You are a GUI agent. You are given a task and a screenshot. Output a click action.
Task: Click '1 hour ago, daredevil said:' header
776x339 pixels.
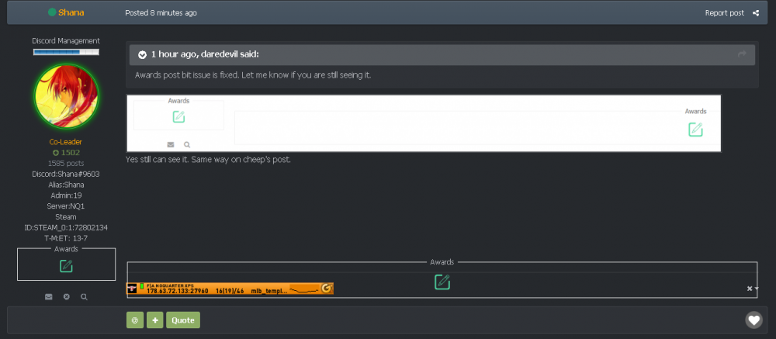[x=205, y=54]
